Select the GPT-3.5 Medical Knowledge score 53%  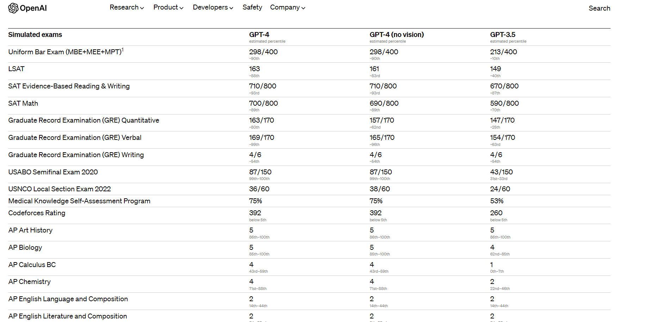pyautogui.click(x=497, y=201)
